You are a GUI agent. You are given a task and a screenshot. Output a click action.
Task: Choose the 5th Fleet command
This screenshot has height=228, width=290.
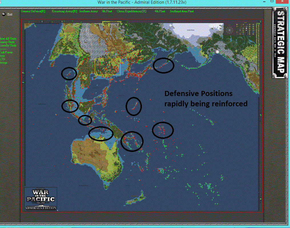click(107, 11)
